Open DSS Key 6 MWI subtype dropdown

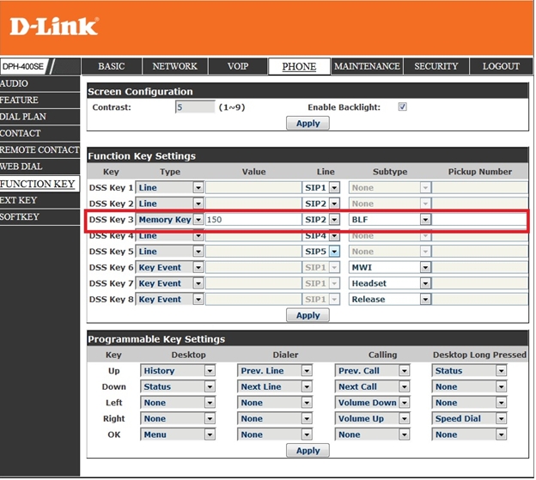pos(424,268)
